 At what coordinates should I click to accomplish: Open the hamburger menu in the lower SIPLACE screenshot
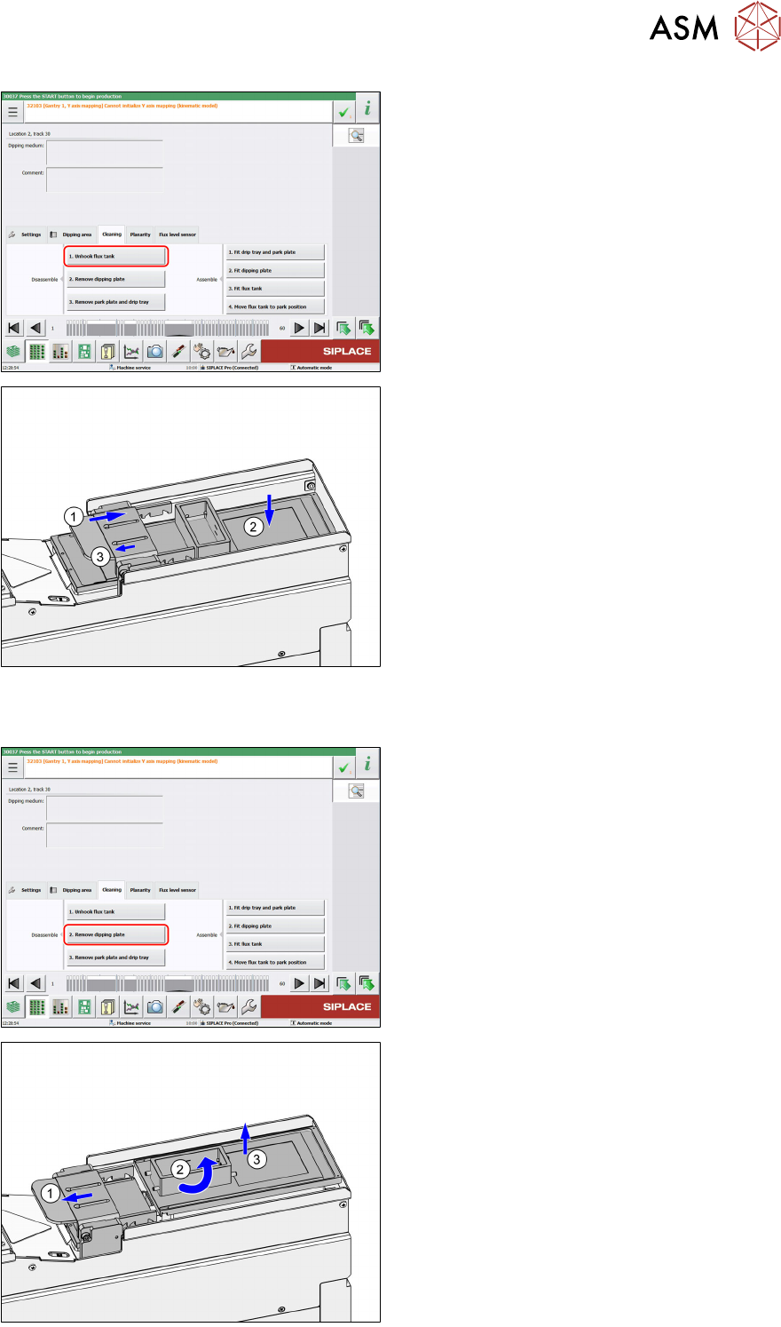[x=12, y=767]
